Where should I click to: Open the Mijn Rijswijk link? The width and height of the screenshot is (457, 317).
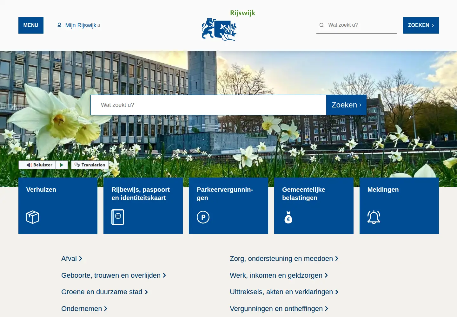pyautogui.click(x=79, y=25)
